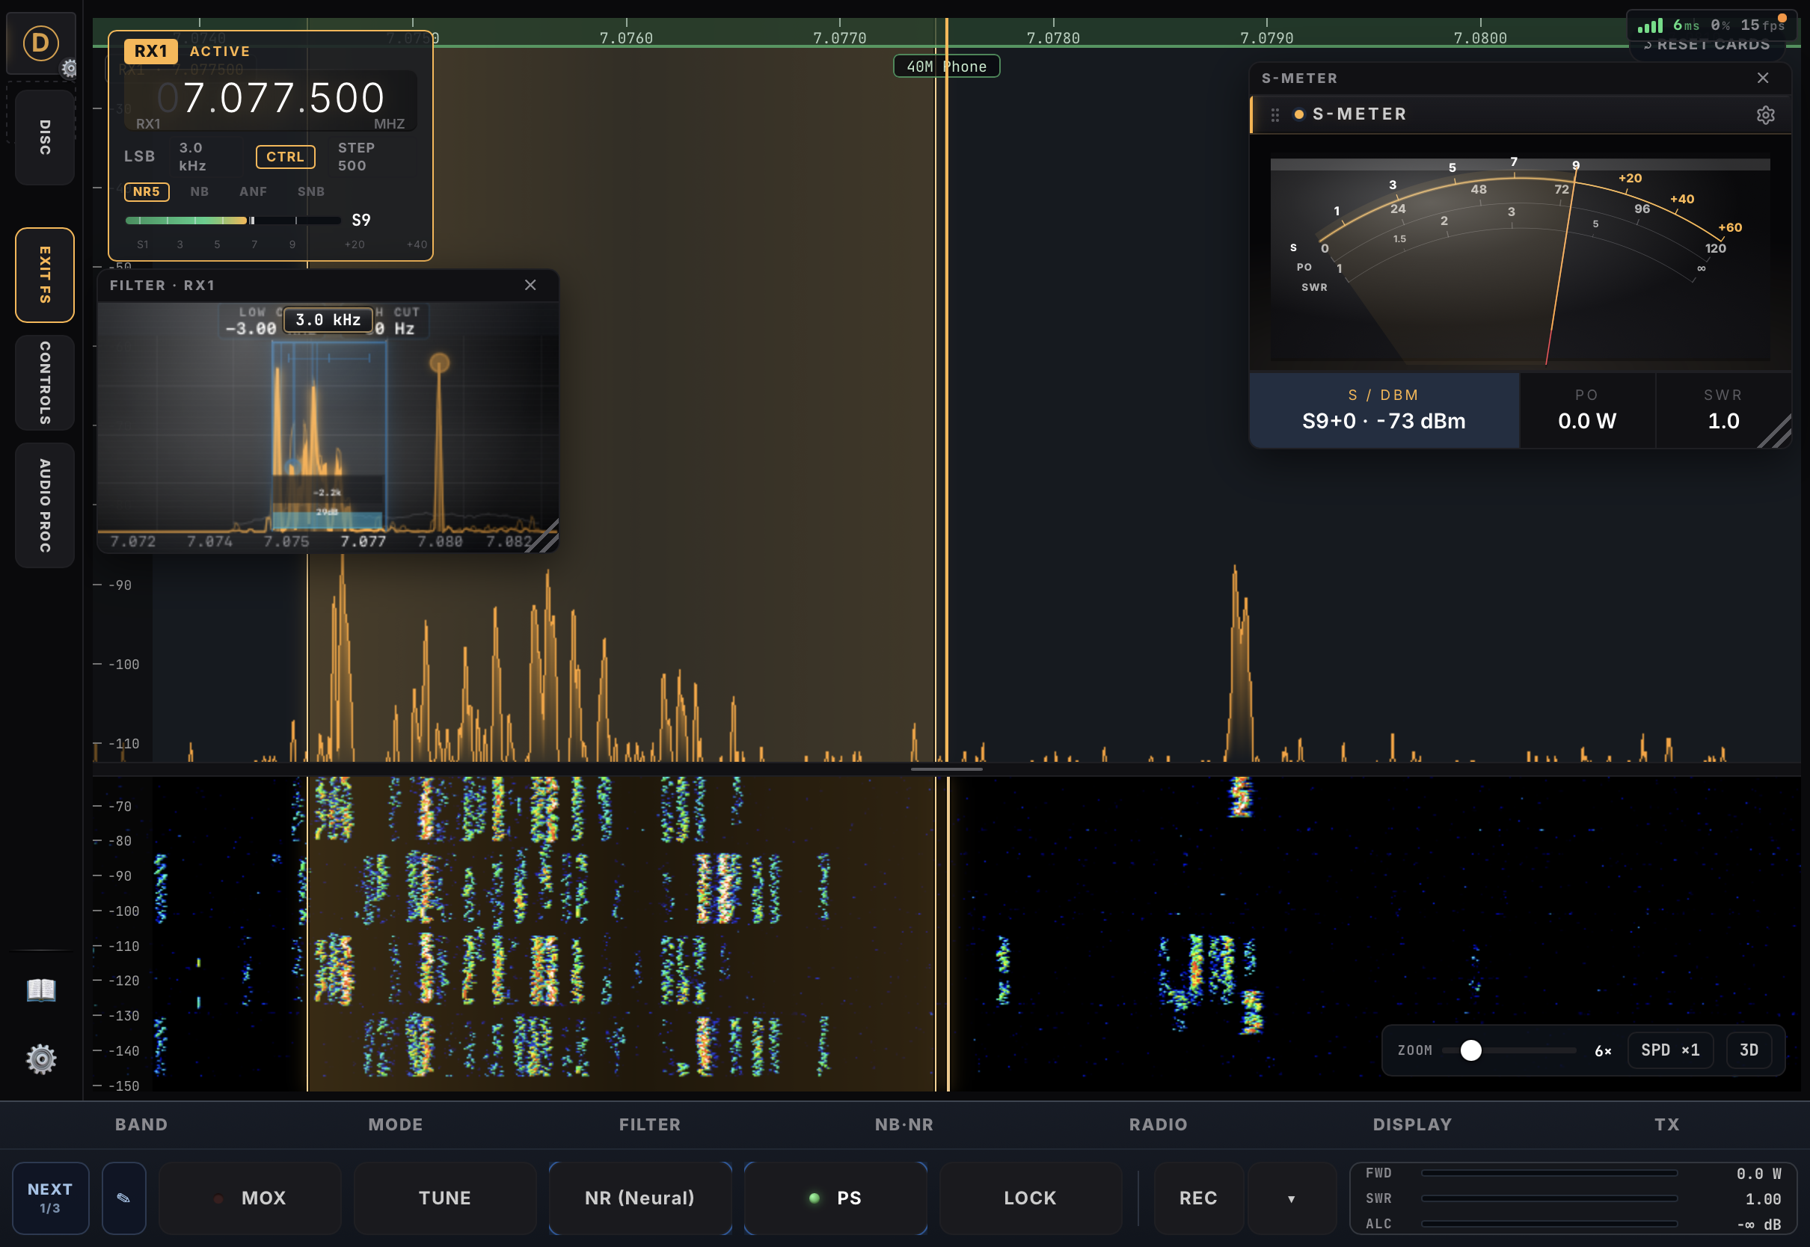Toggle the 3D waterfall view
The width and height of the screenshot is (1810, 1247).
tap(1749, 1050)
